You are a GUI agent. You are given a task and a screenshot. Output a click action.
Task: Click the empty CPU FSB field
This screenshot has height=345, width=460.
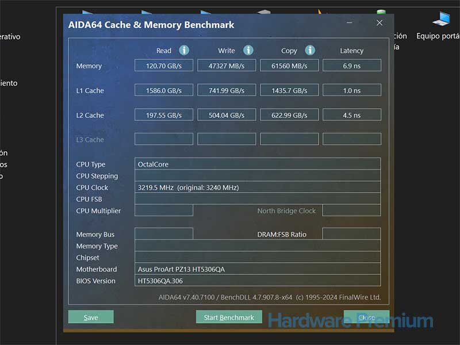258,198
